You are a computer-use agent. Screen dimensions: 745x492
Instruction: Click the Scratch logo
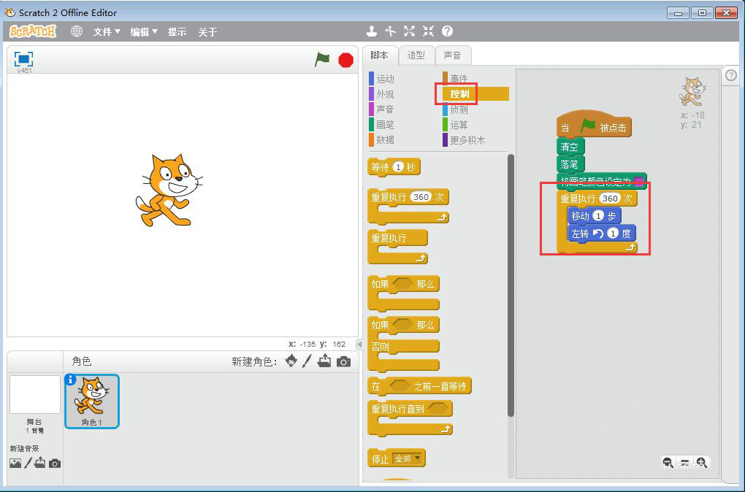tap(33, 31)
